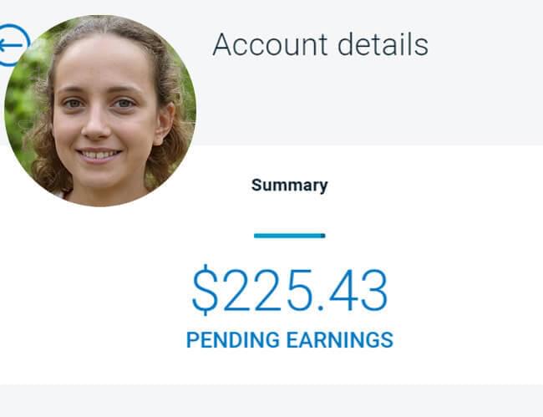Select the word "PENDING" under the amount
The image size is (543, 417).
(233, 340)
